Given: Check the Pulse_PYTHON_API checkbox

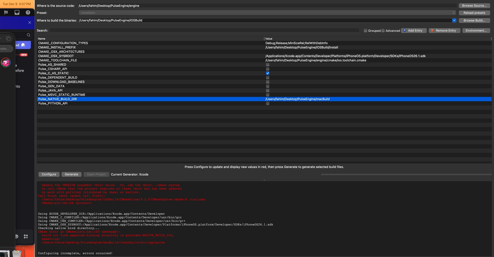Looking at the screenshot, I should (268, 103).
